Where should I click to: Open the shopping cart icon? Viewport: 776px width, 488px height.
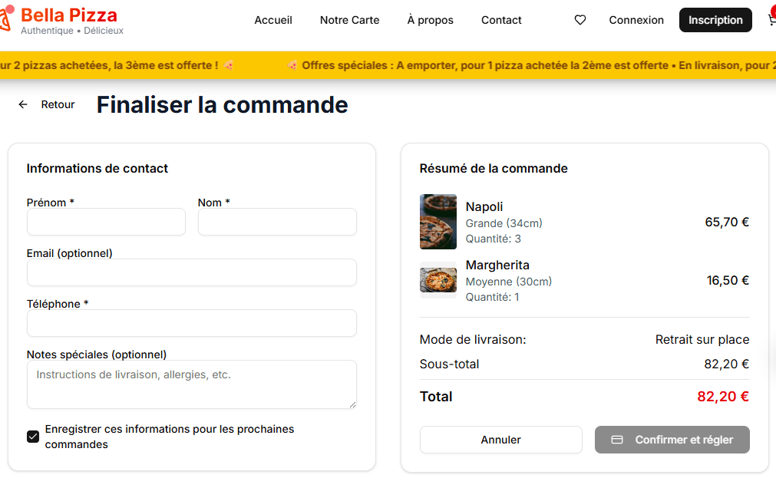point(771,20)
